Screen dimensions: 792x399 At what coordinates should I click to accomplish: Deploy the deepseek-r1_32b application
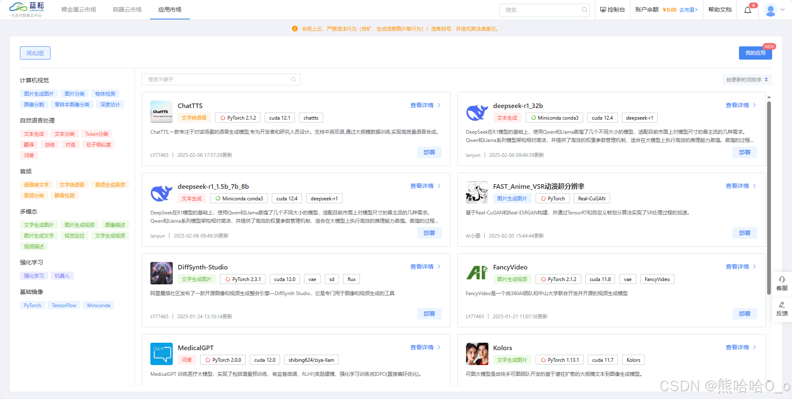pyautogui.click(x=745, y=152)
